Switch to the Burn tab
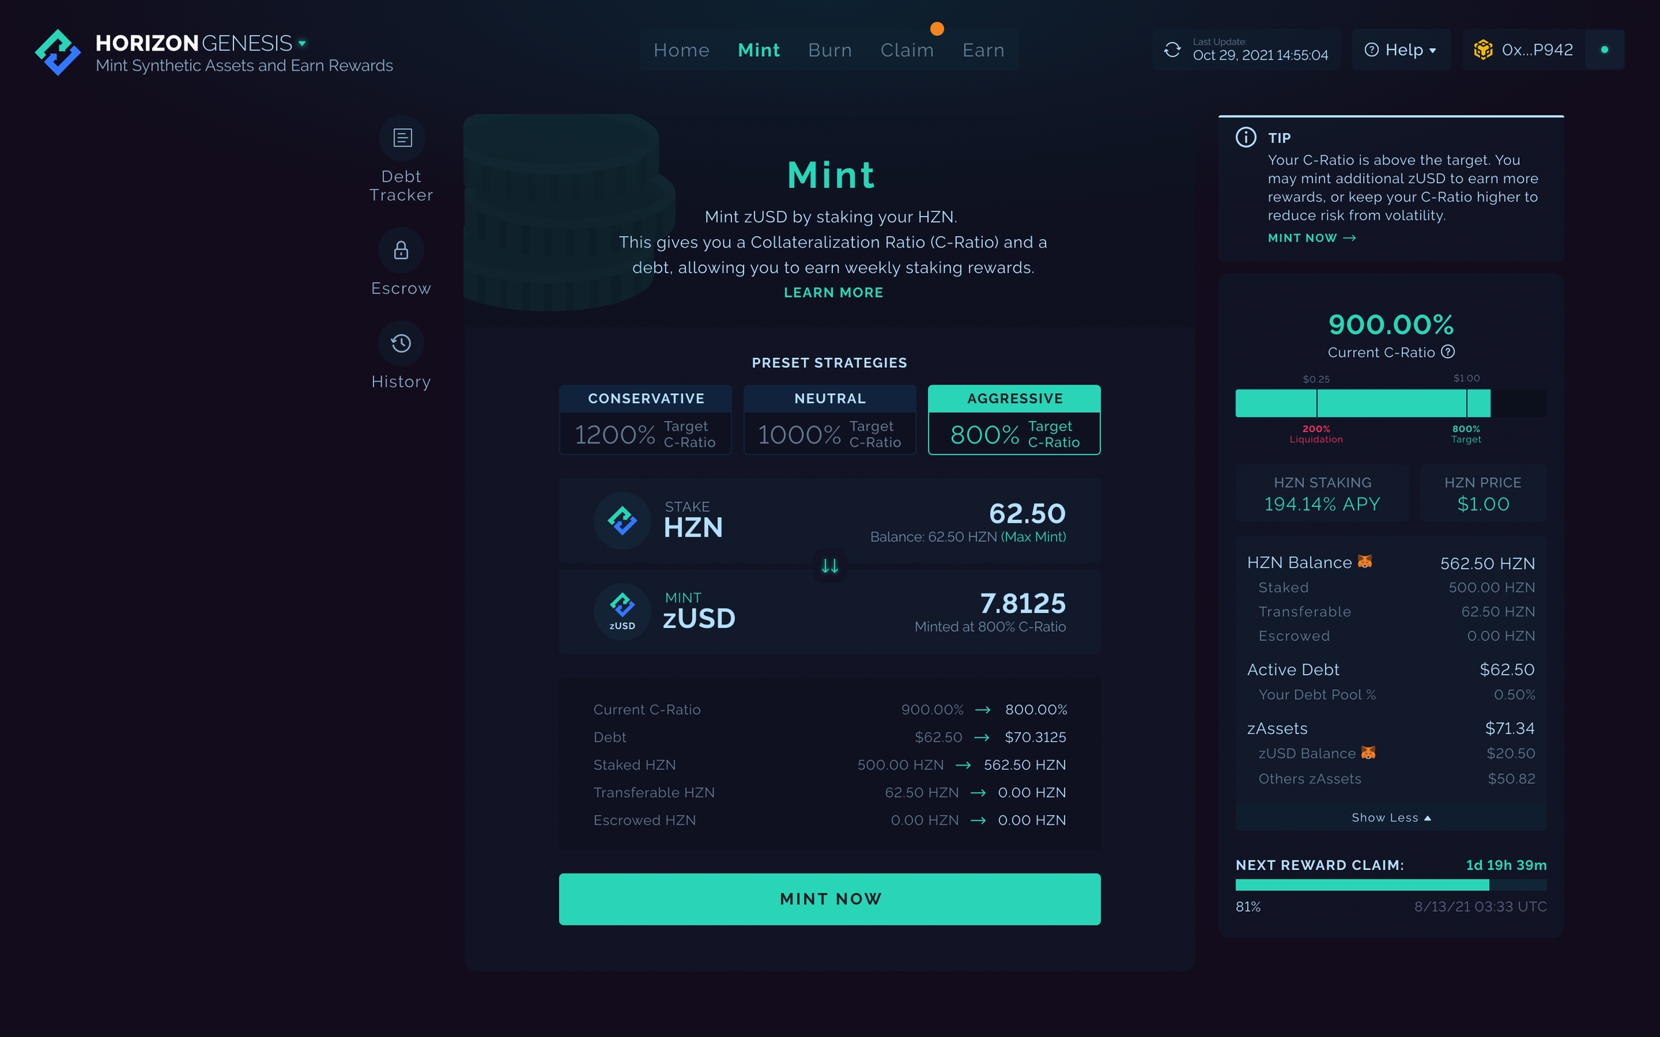The image size is (1660, 1037). [x=830, y=50]
